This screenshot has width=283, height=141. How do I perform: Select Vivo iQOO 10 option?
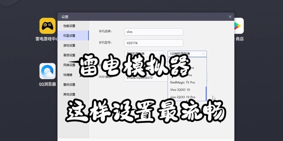tap(187, 90)
